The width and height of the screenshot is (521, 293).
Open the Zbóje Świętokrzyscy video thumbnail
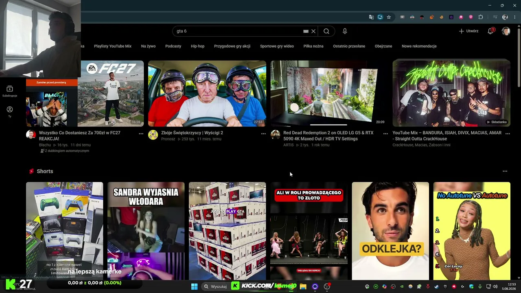click(207, 94)
